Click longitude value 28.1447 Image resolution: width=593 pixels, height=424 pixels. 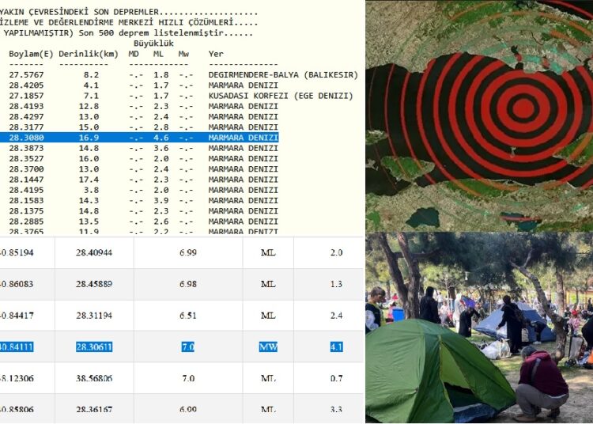tap(26, 180)
